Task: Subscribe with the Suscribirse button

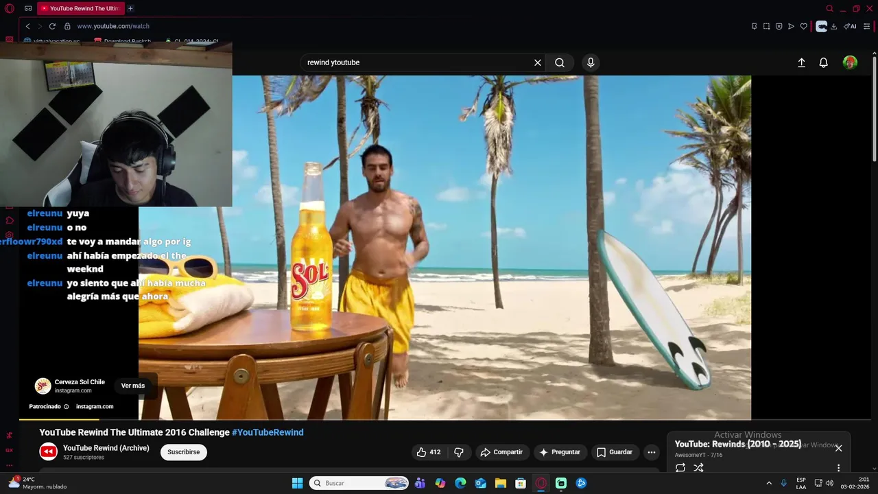Action: pyautogui.click(x=184, y=452)
